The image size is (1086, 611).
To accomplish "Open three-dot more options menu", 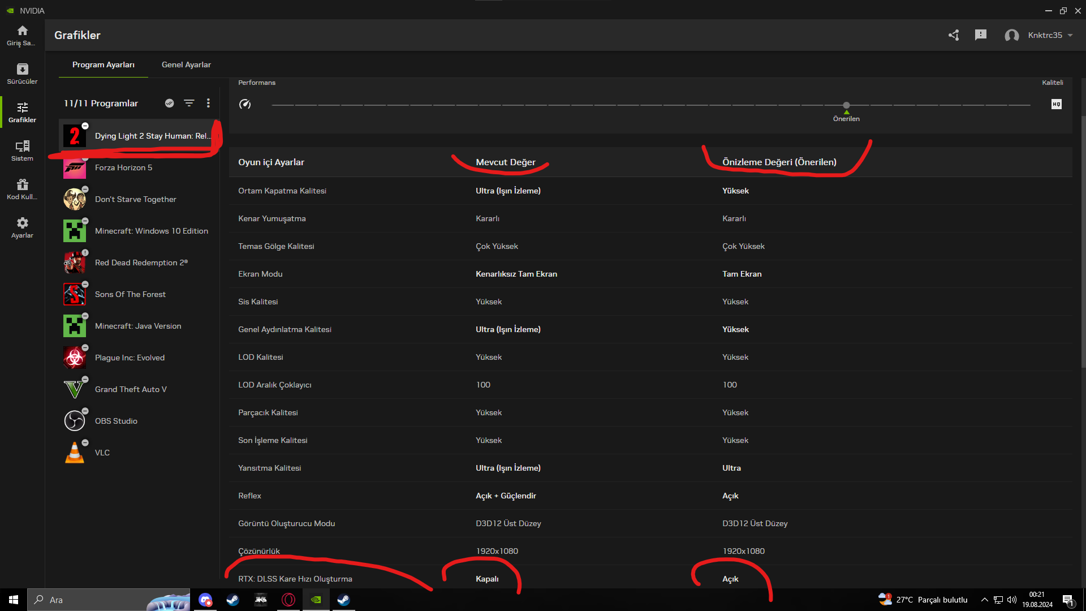I will [208, 103].
